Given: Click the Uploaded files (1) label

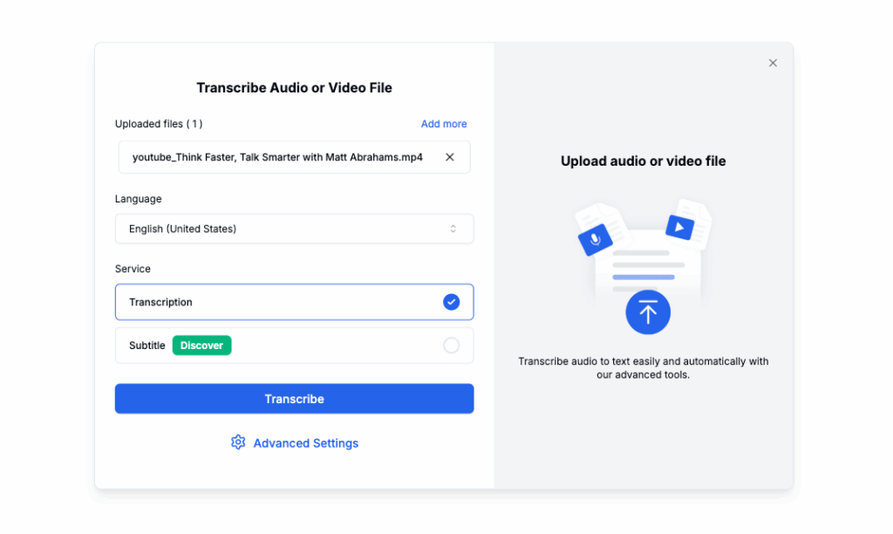Looking at the screenshot, I should [159, 124].
